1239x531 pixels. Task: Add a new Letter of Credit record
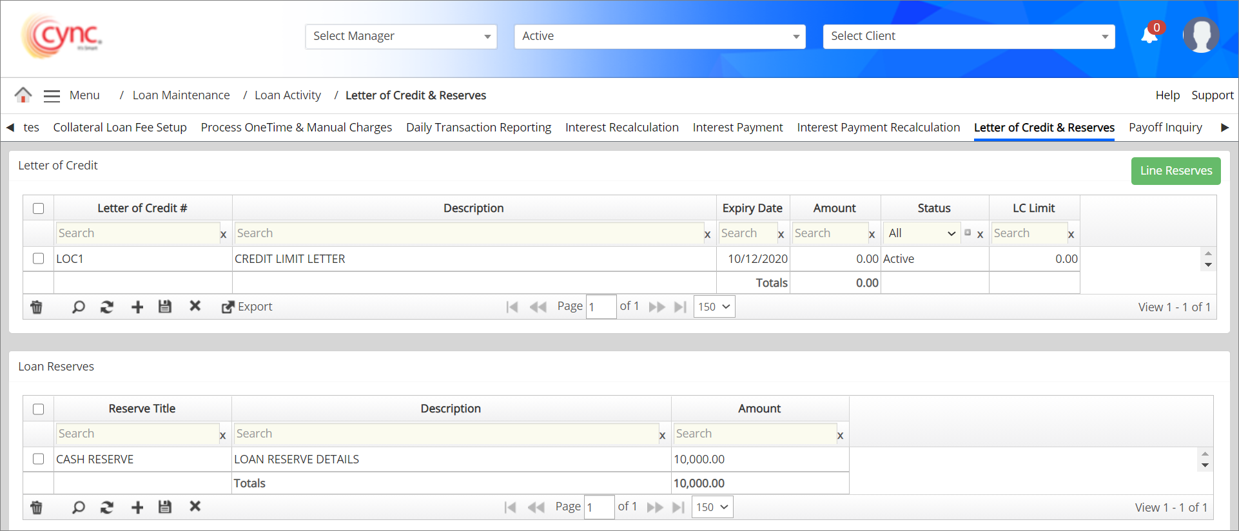coord(137,307)
